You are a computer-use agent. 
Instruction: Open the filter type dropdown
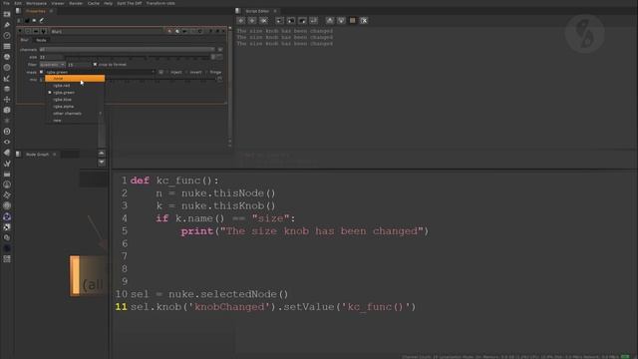(52, 64)
